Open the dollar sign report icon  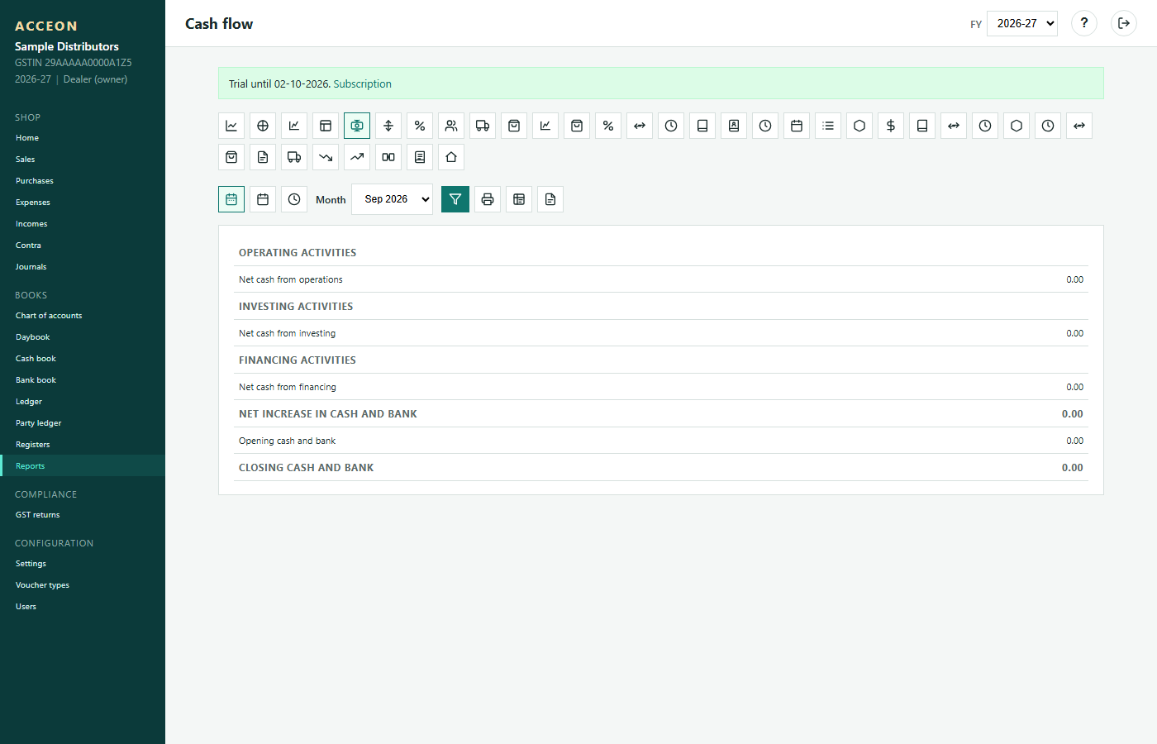coord(891,126)
